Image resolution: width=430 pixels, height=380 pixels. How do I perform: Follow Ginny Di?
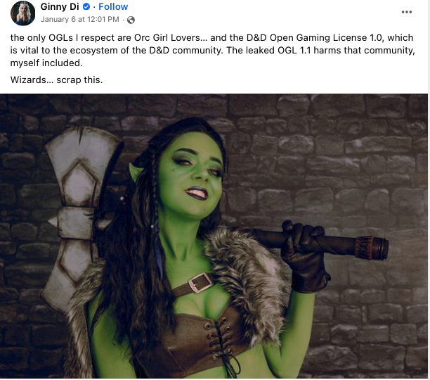113,7
